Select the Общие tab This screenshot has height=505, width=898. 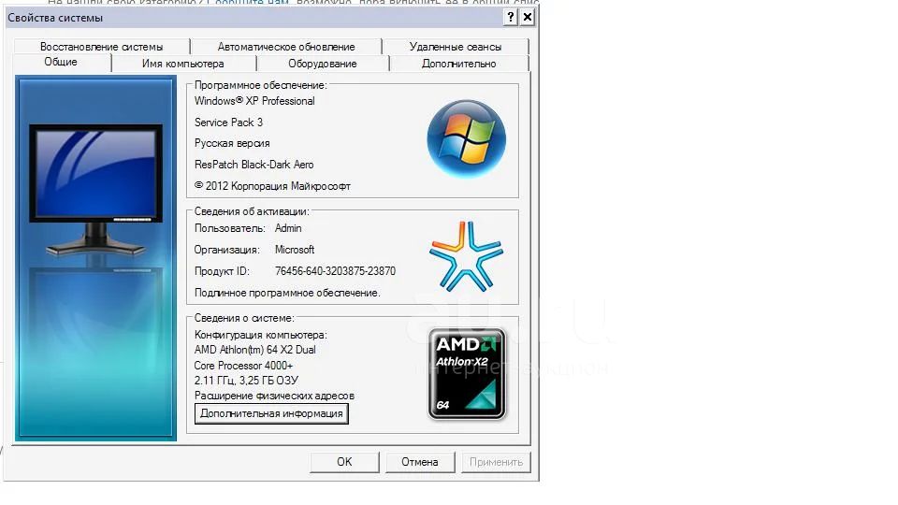62,62
